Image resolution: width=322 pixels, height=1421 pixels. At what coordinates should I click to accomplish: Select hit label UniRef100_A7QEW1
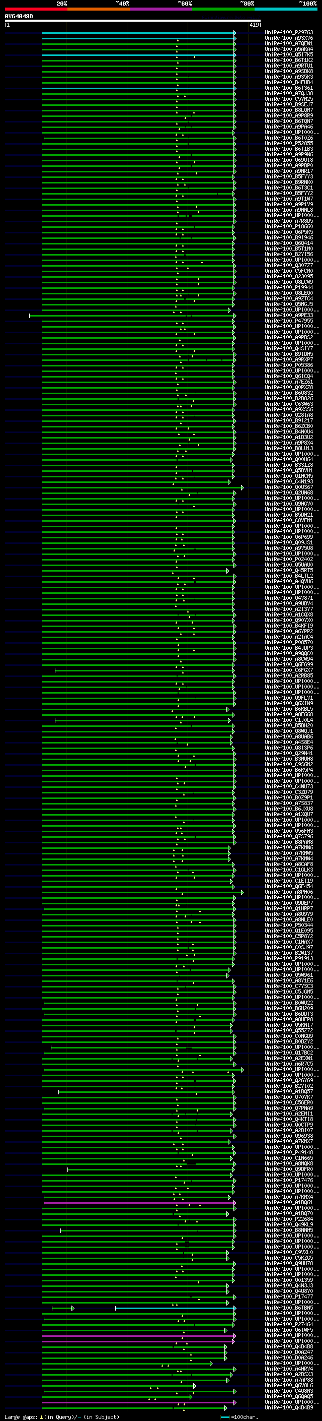289,43
